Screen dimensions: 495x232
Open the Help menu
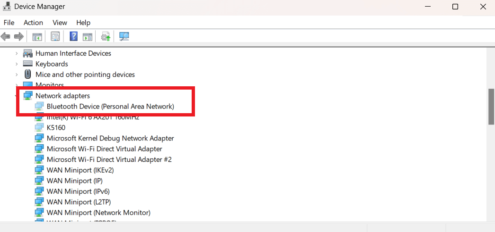pos(83,23)
